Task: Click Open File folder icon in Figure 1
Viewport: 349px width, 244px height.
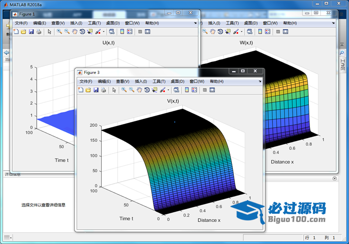Action: click(23, 32)
